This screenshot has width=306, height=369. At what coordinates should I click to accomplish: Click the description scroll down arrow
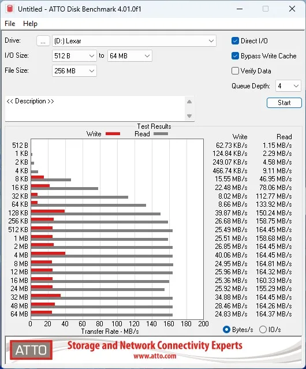pyautogui.click(x=189, y=116)
